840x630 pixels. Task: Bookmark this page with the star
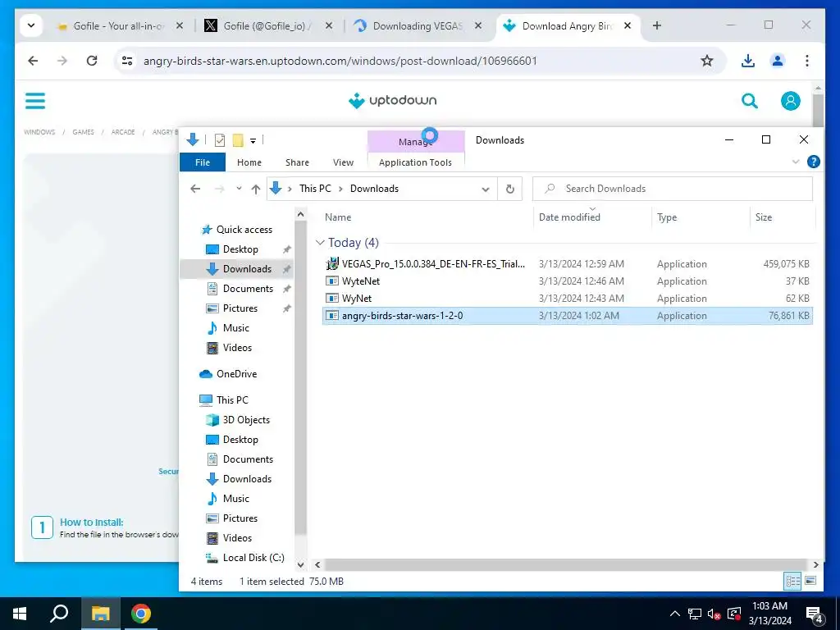[706, 61]
